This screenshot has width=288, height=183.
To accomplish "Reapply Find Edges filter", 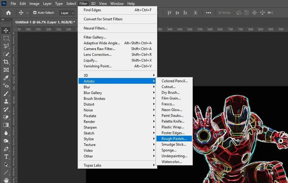I will tap(118, 10).
